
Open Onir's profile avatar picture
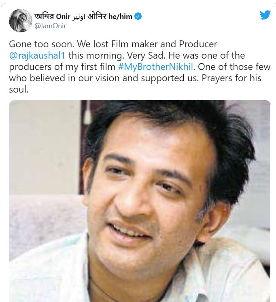pyautogui.click(x=20, y=21)
